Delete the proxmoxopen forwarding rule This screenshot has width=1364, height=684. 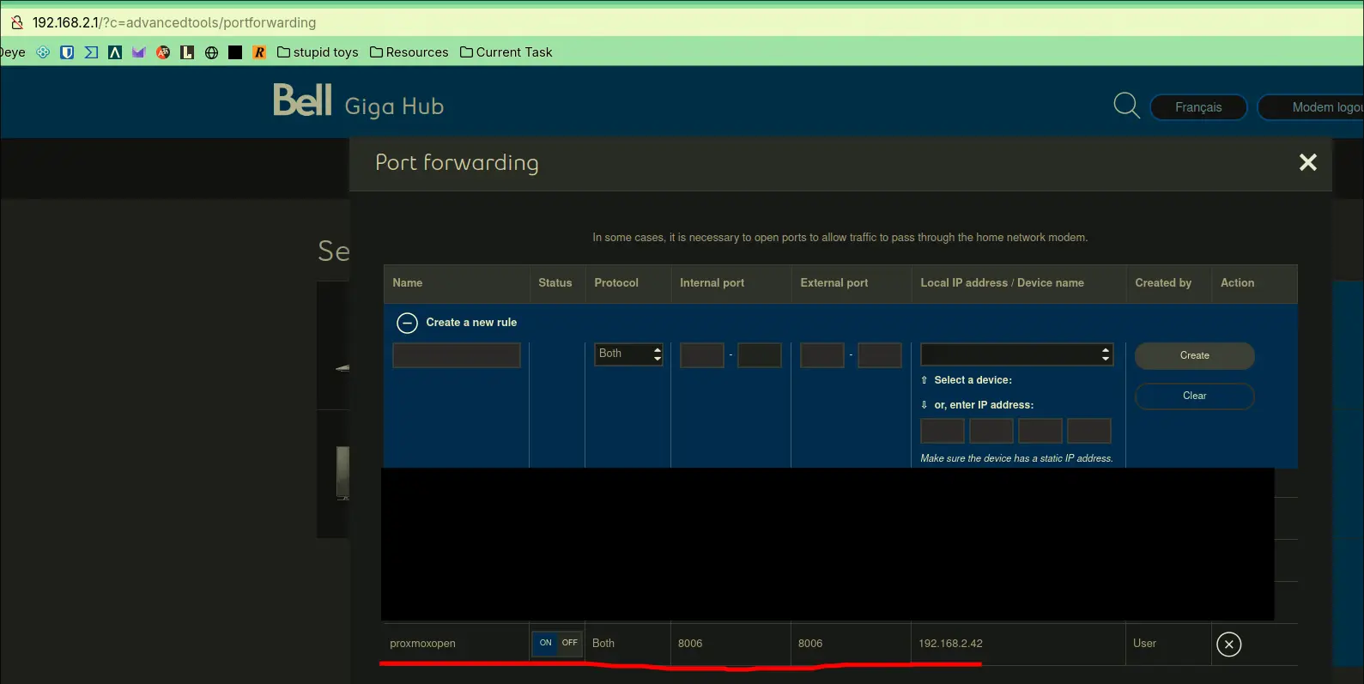point(1228,645)
